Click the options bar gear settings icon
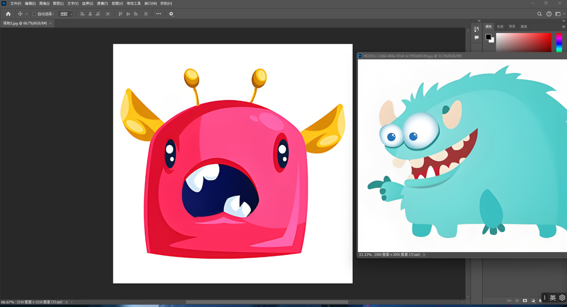The height and width of the screenshot is (307, 567). coord(171,14)
